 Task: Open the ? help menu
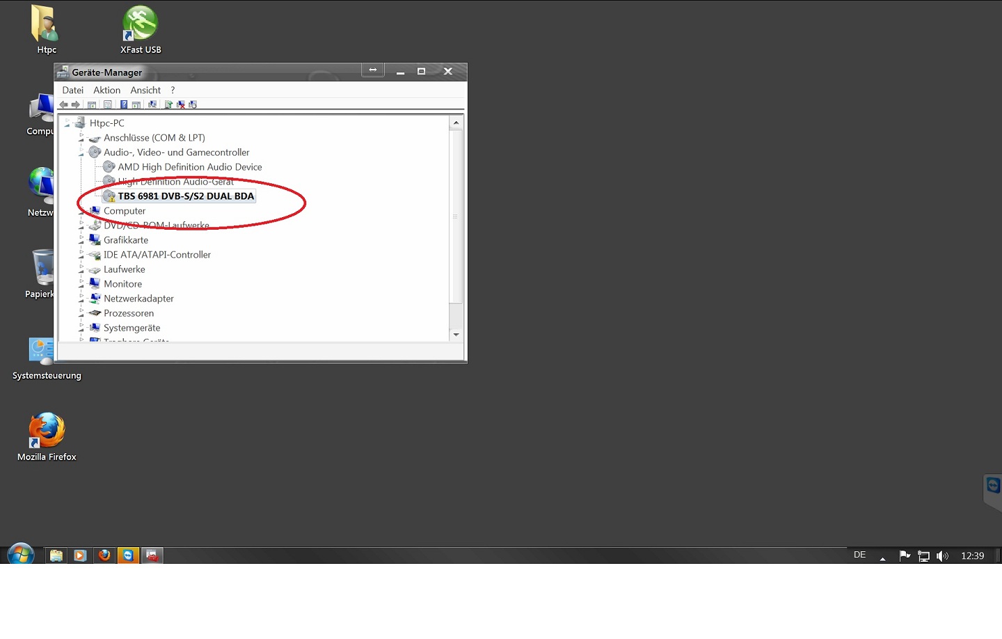click(x=173, y=90)
